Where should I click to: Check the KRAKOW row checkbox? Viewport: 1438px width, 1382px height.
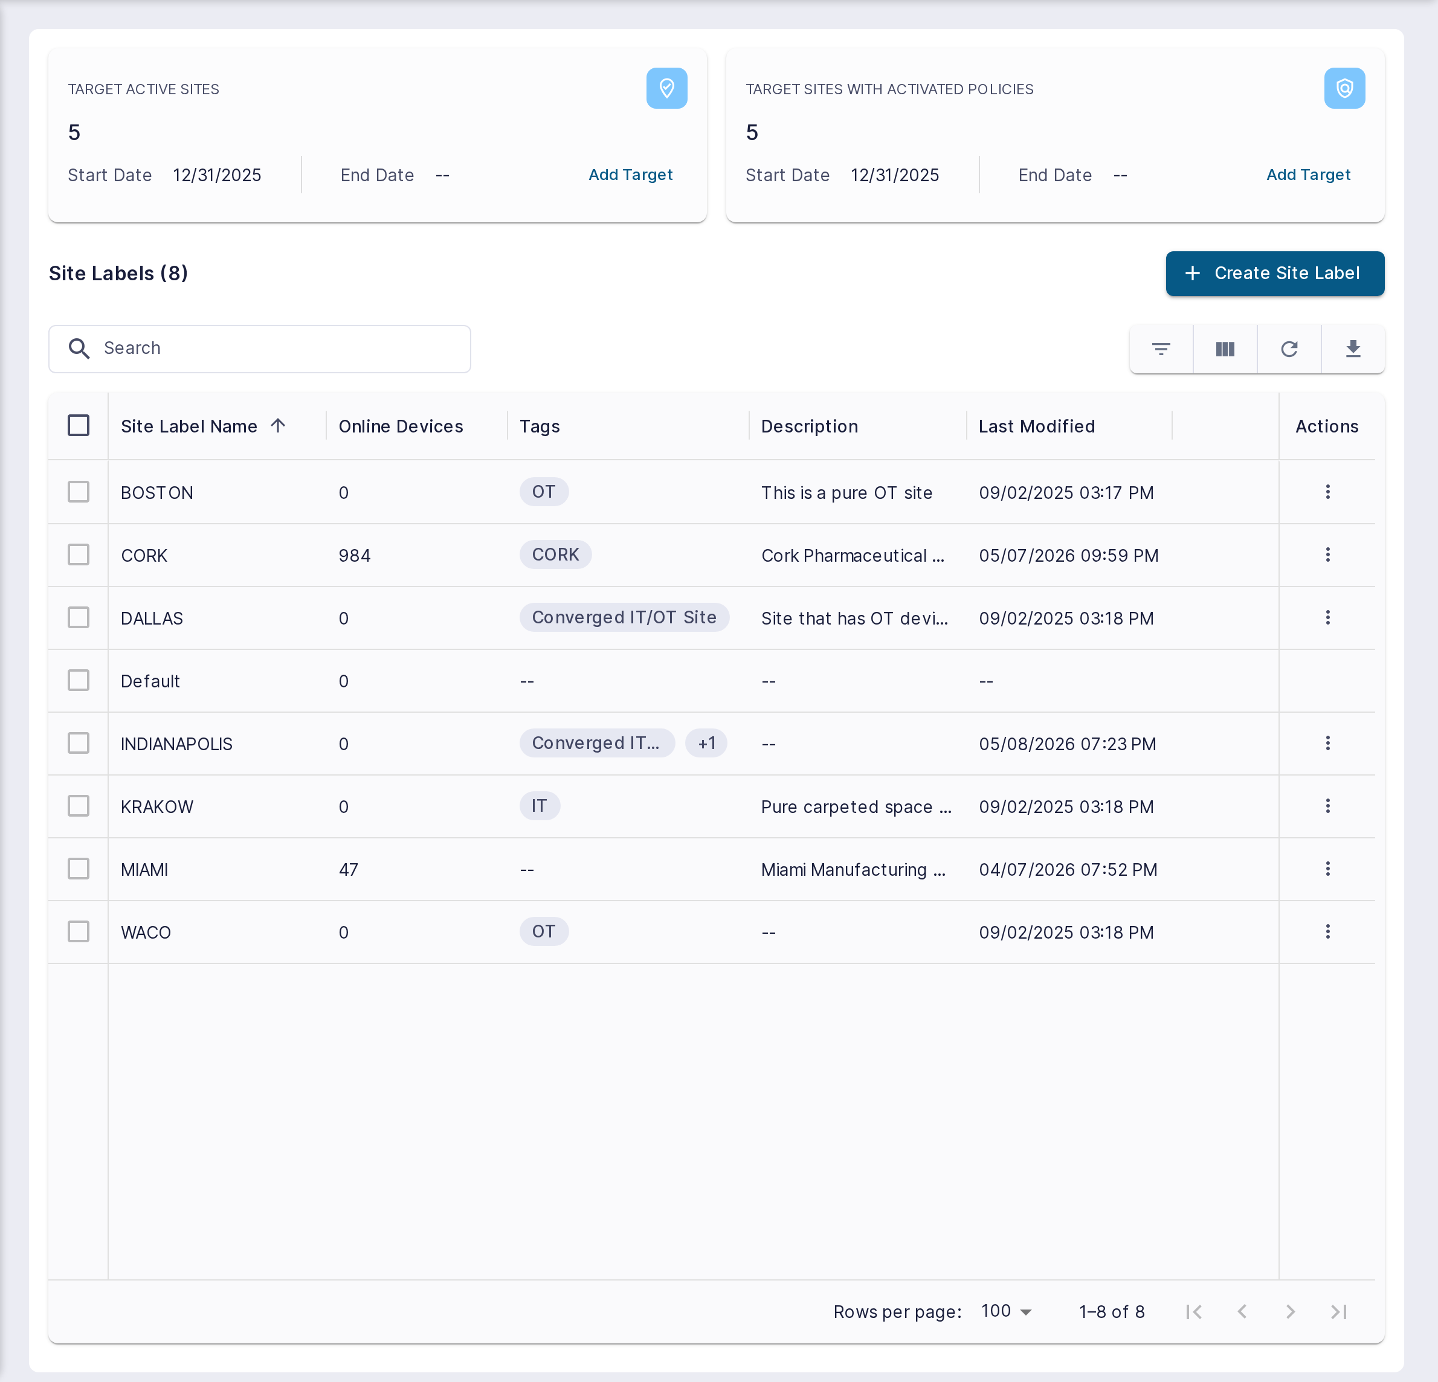[x=79, y=806]
